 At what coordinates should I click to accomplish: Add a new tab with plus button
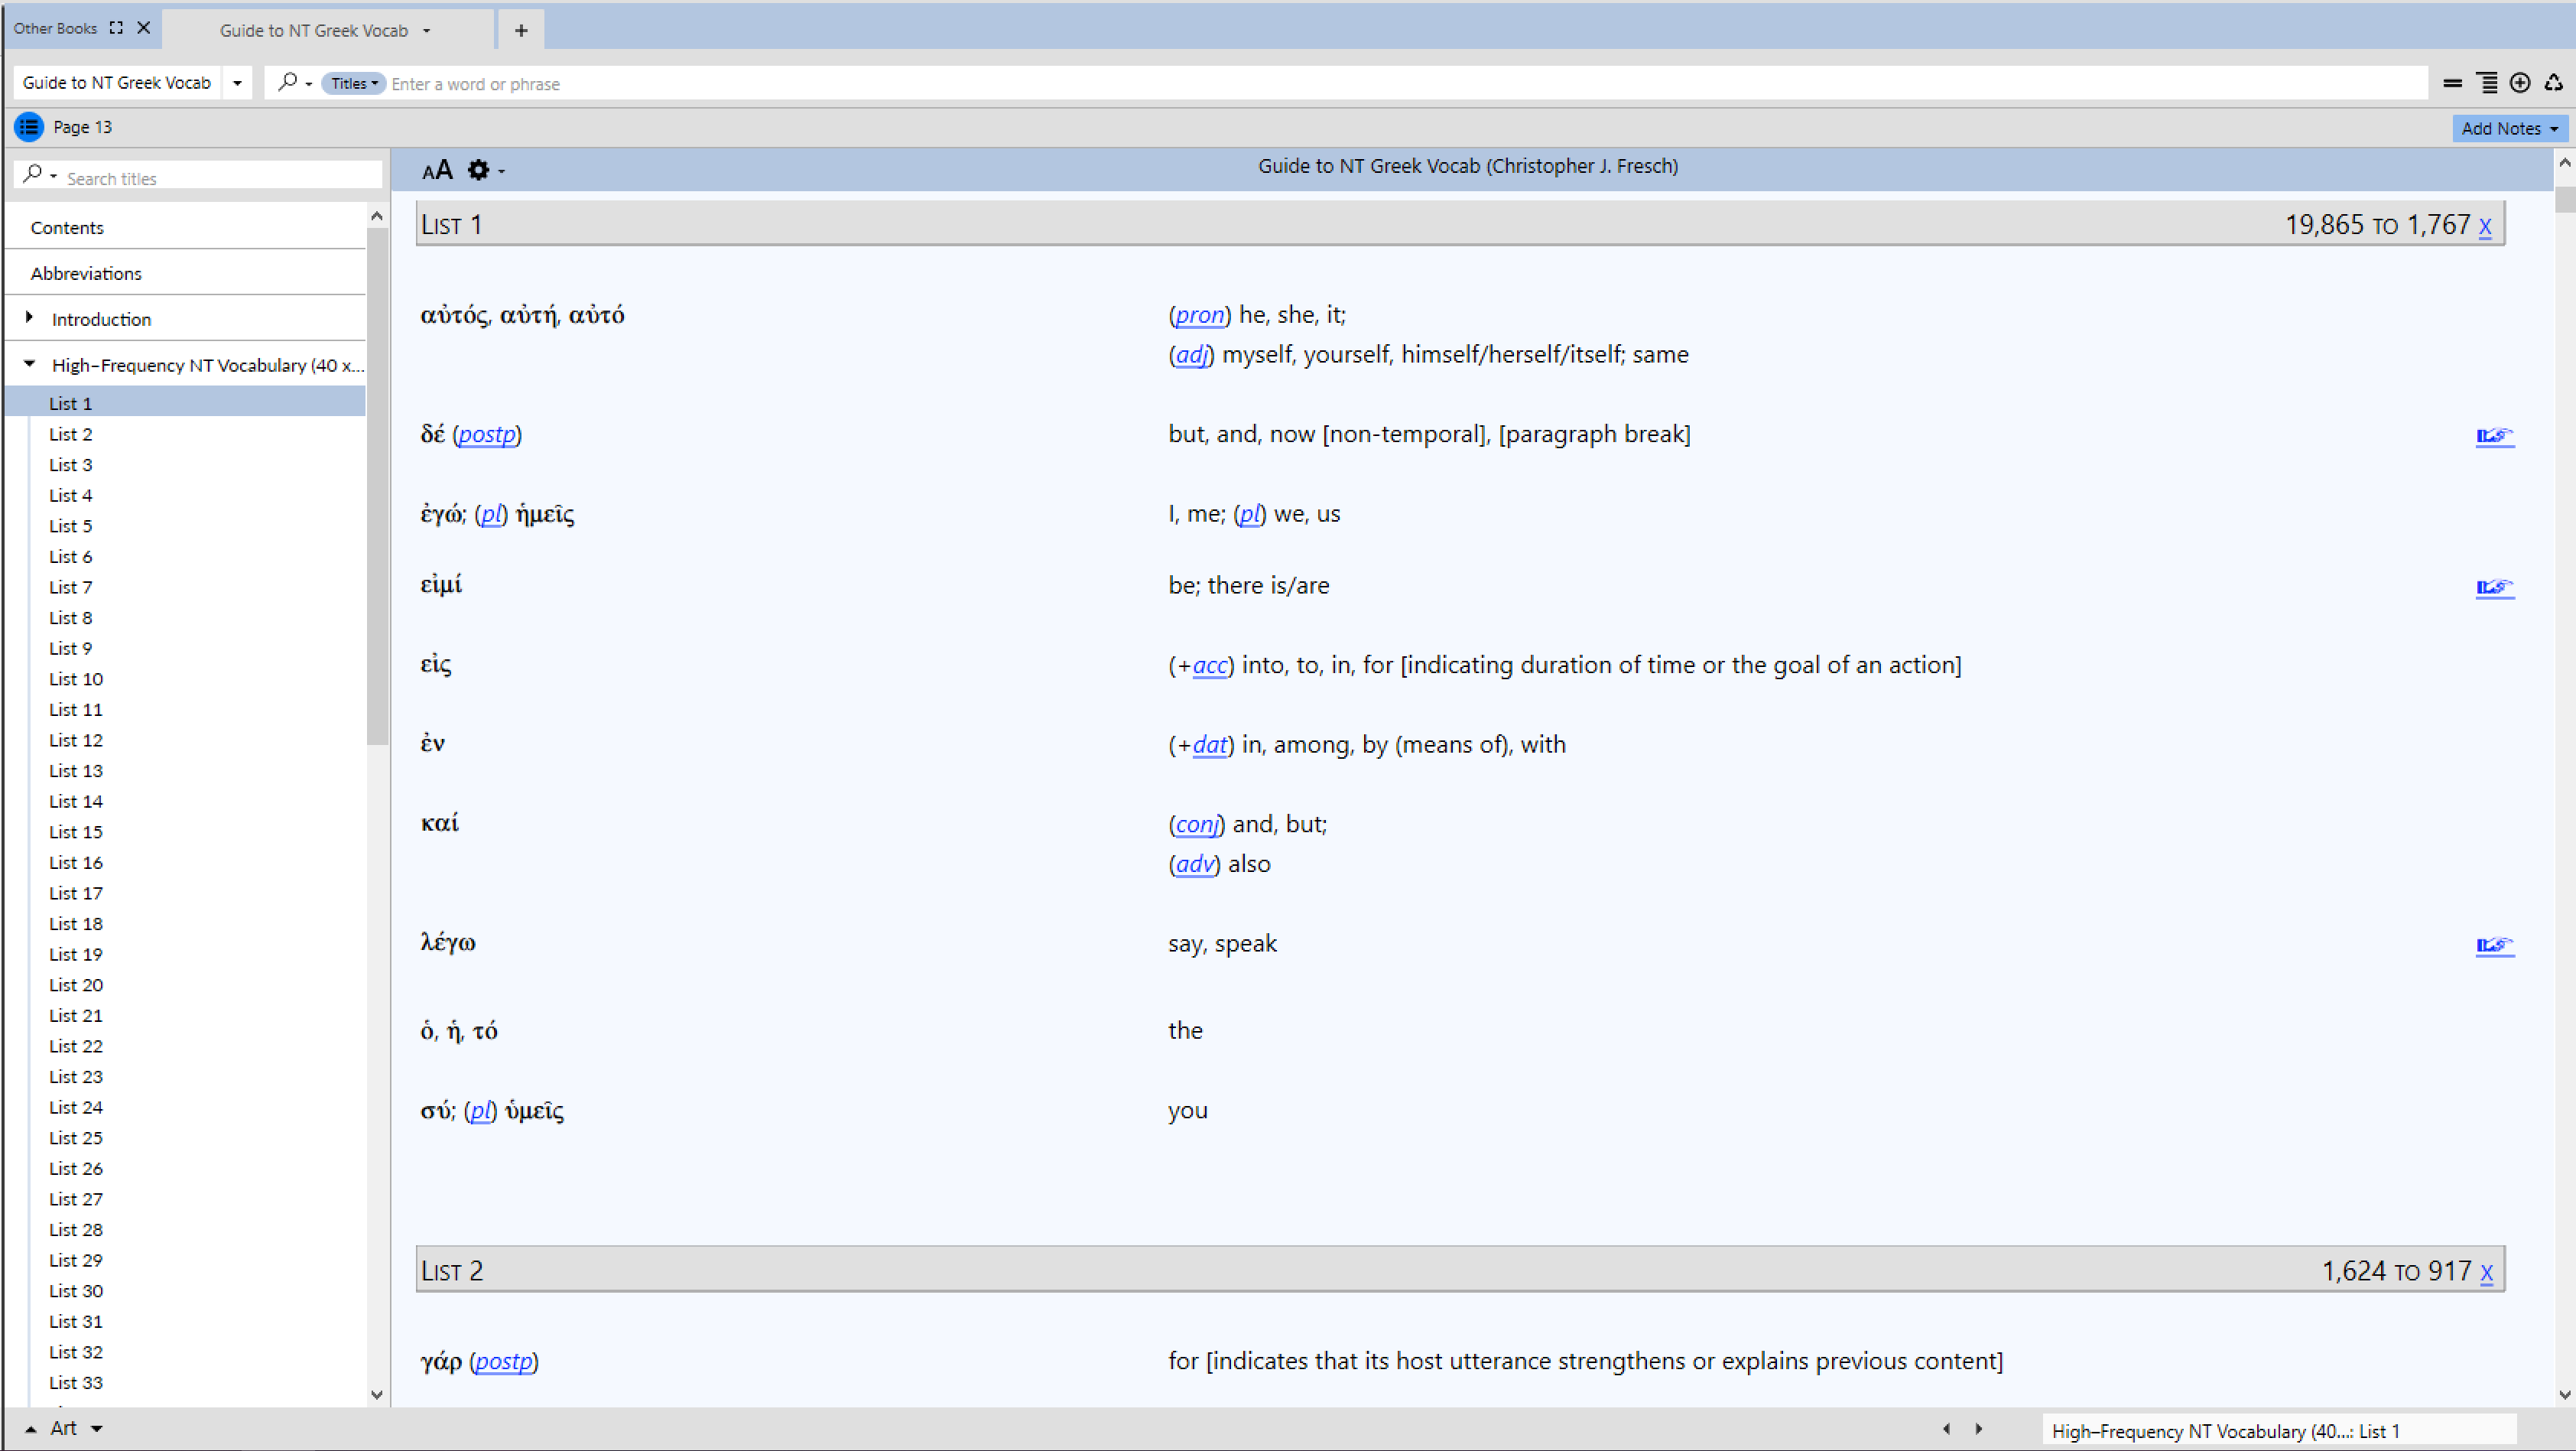click(521, 30)
